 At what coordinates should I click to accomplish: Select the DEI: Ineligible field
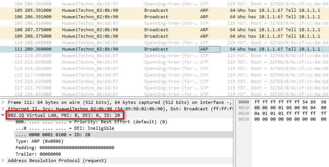(65, 128)
